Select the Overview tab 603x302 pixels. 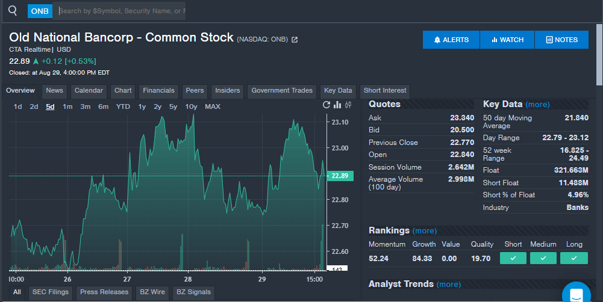click(x=20, y=91)
